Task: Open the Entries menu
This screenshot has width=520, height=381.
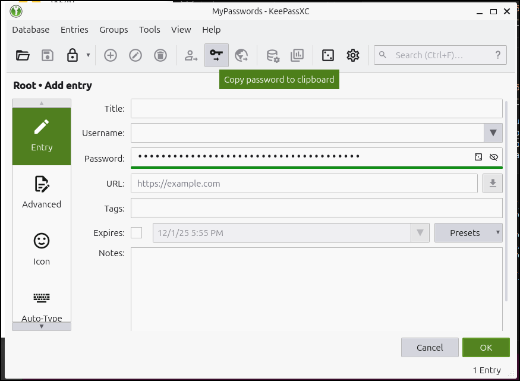Action: coord(74,30)
